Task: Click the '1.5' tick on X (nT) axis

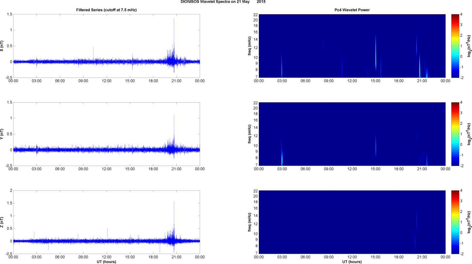Action: pos(9,15)
